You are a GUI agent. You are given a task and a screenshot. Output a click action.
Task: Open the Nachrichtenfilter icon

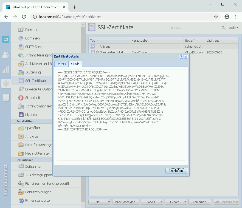point(21,153)
